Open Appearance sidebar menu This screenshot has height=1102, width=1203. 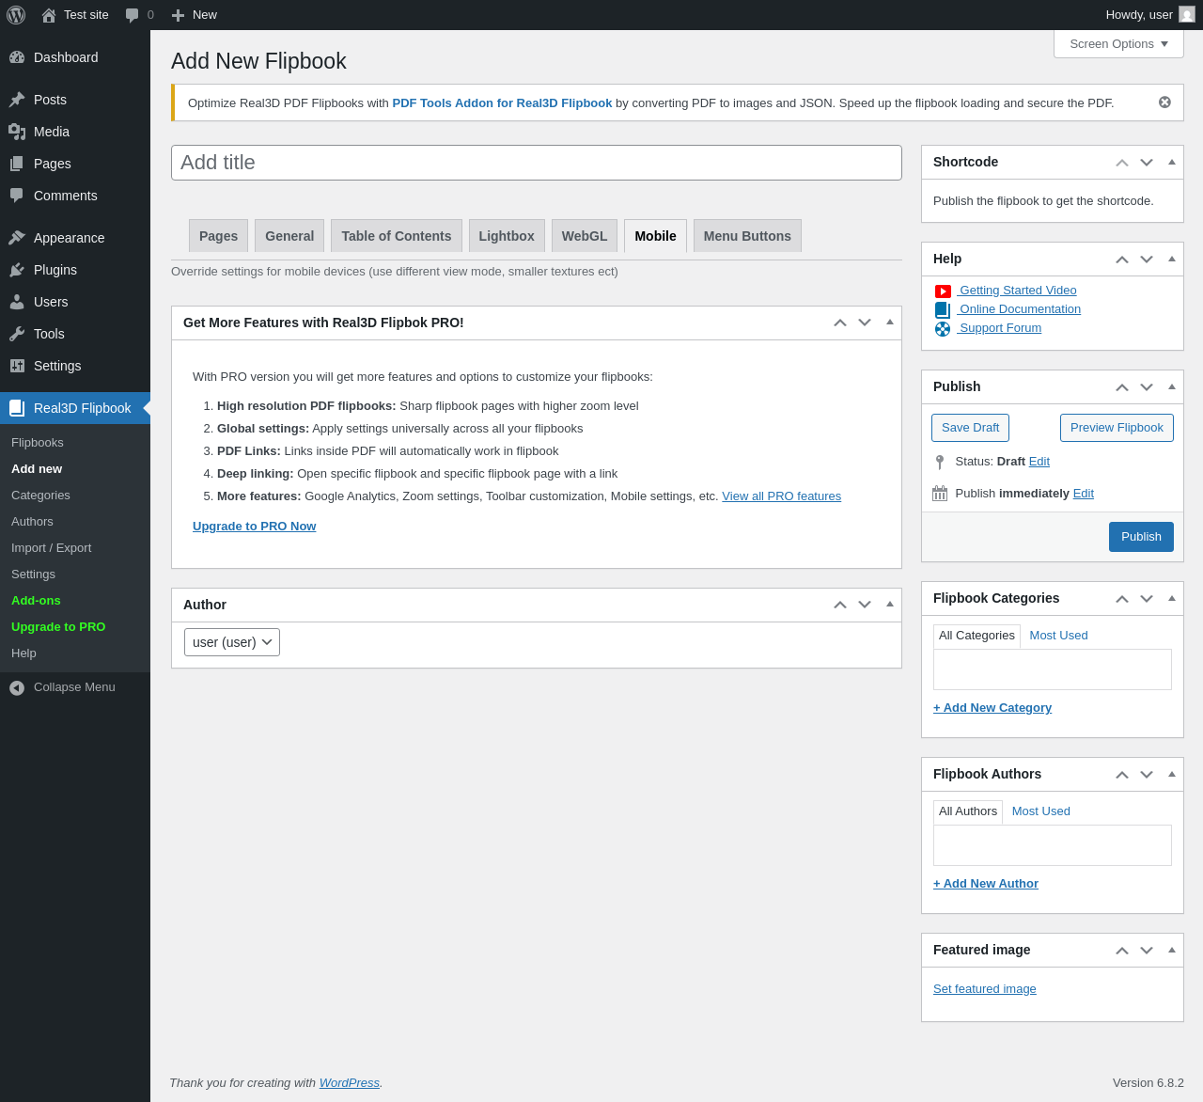(x=75, y=238)
